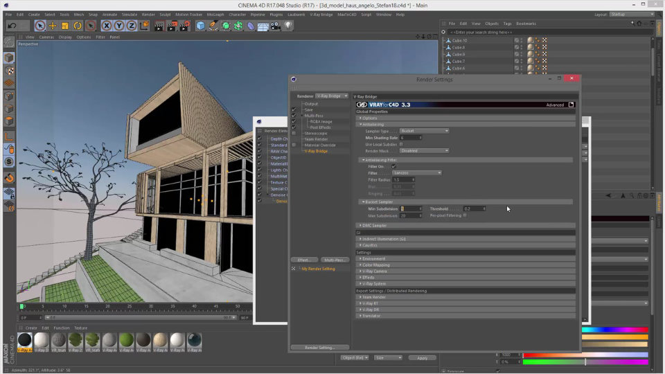Select the Live Selection tool
The width and height of the screenshot is (665, 374).
(x=40, y=26)
